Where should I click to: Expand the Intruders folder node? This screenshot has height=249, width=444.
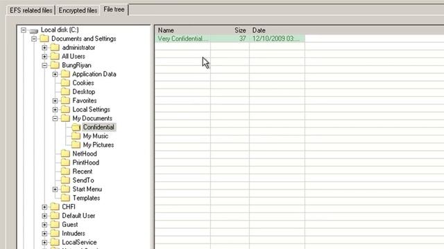[44, 234]
